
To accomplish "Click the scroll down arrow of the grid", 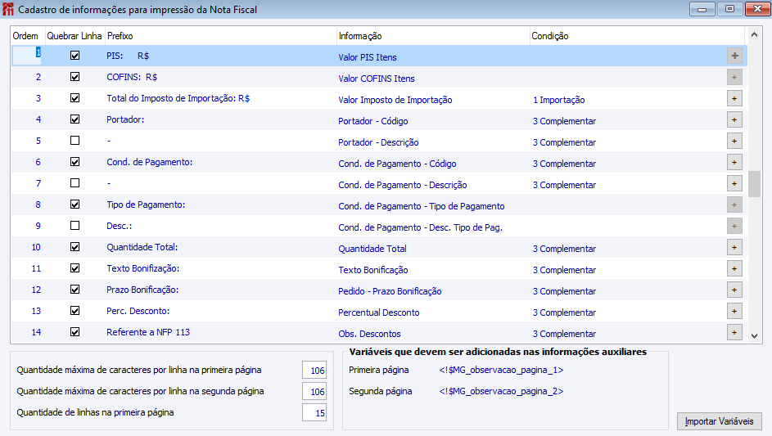I will pyautogui.click(x=754, y=335).
